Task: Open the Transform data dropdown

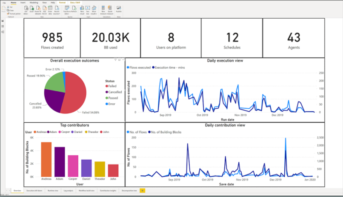Action: tap(67, 10)
